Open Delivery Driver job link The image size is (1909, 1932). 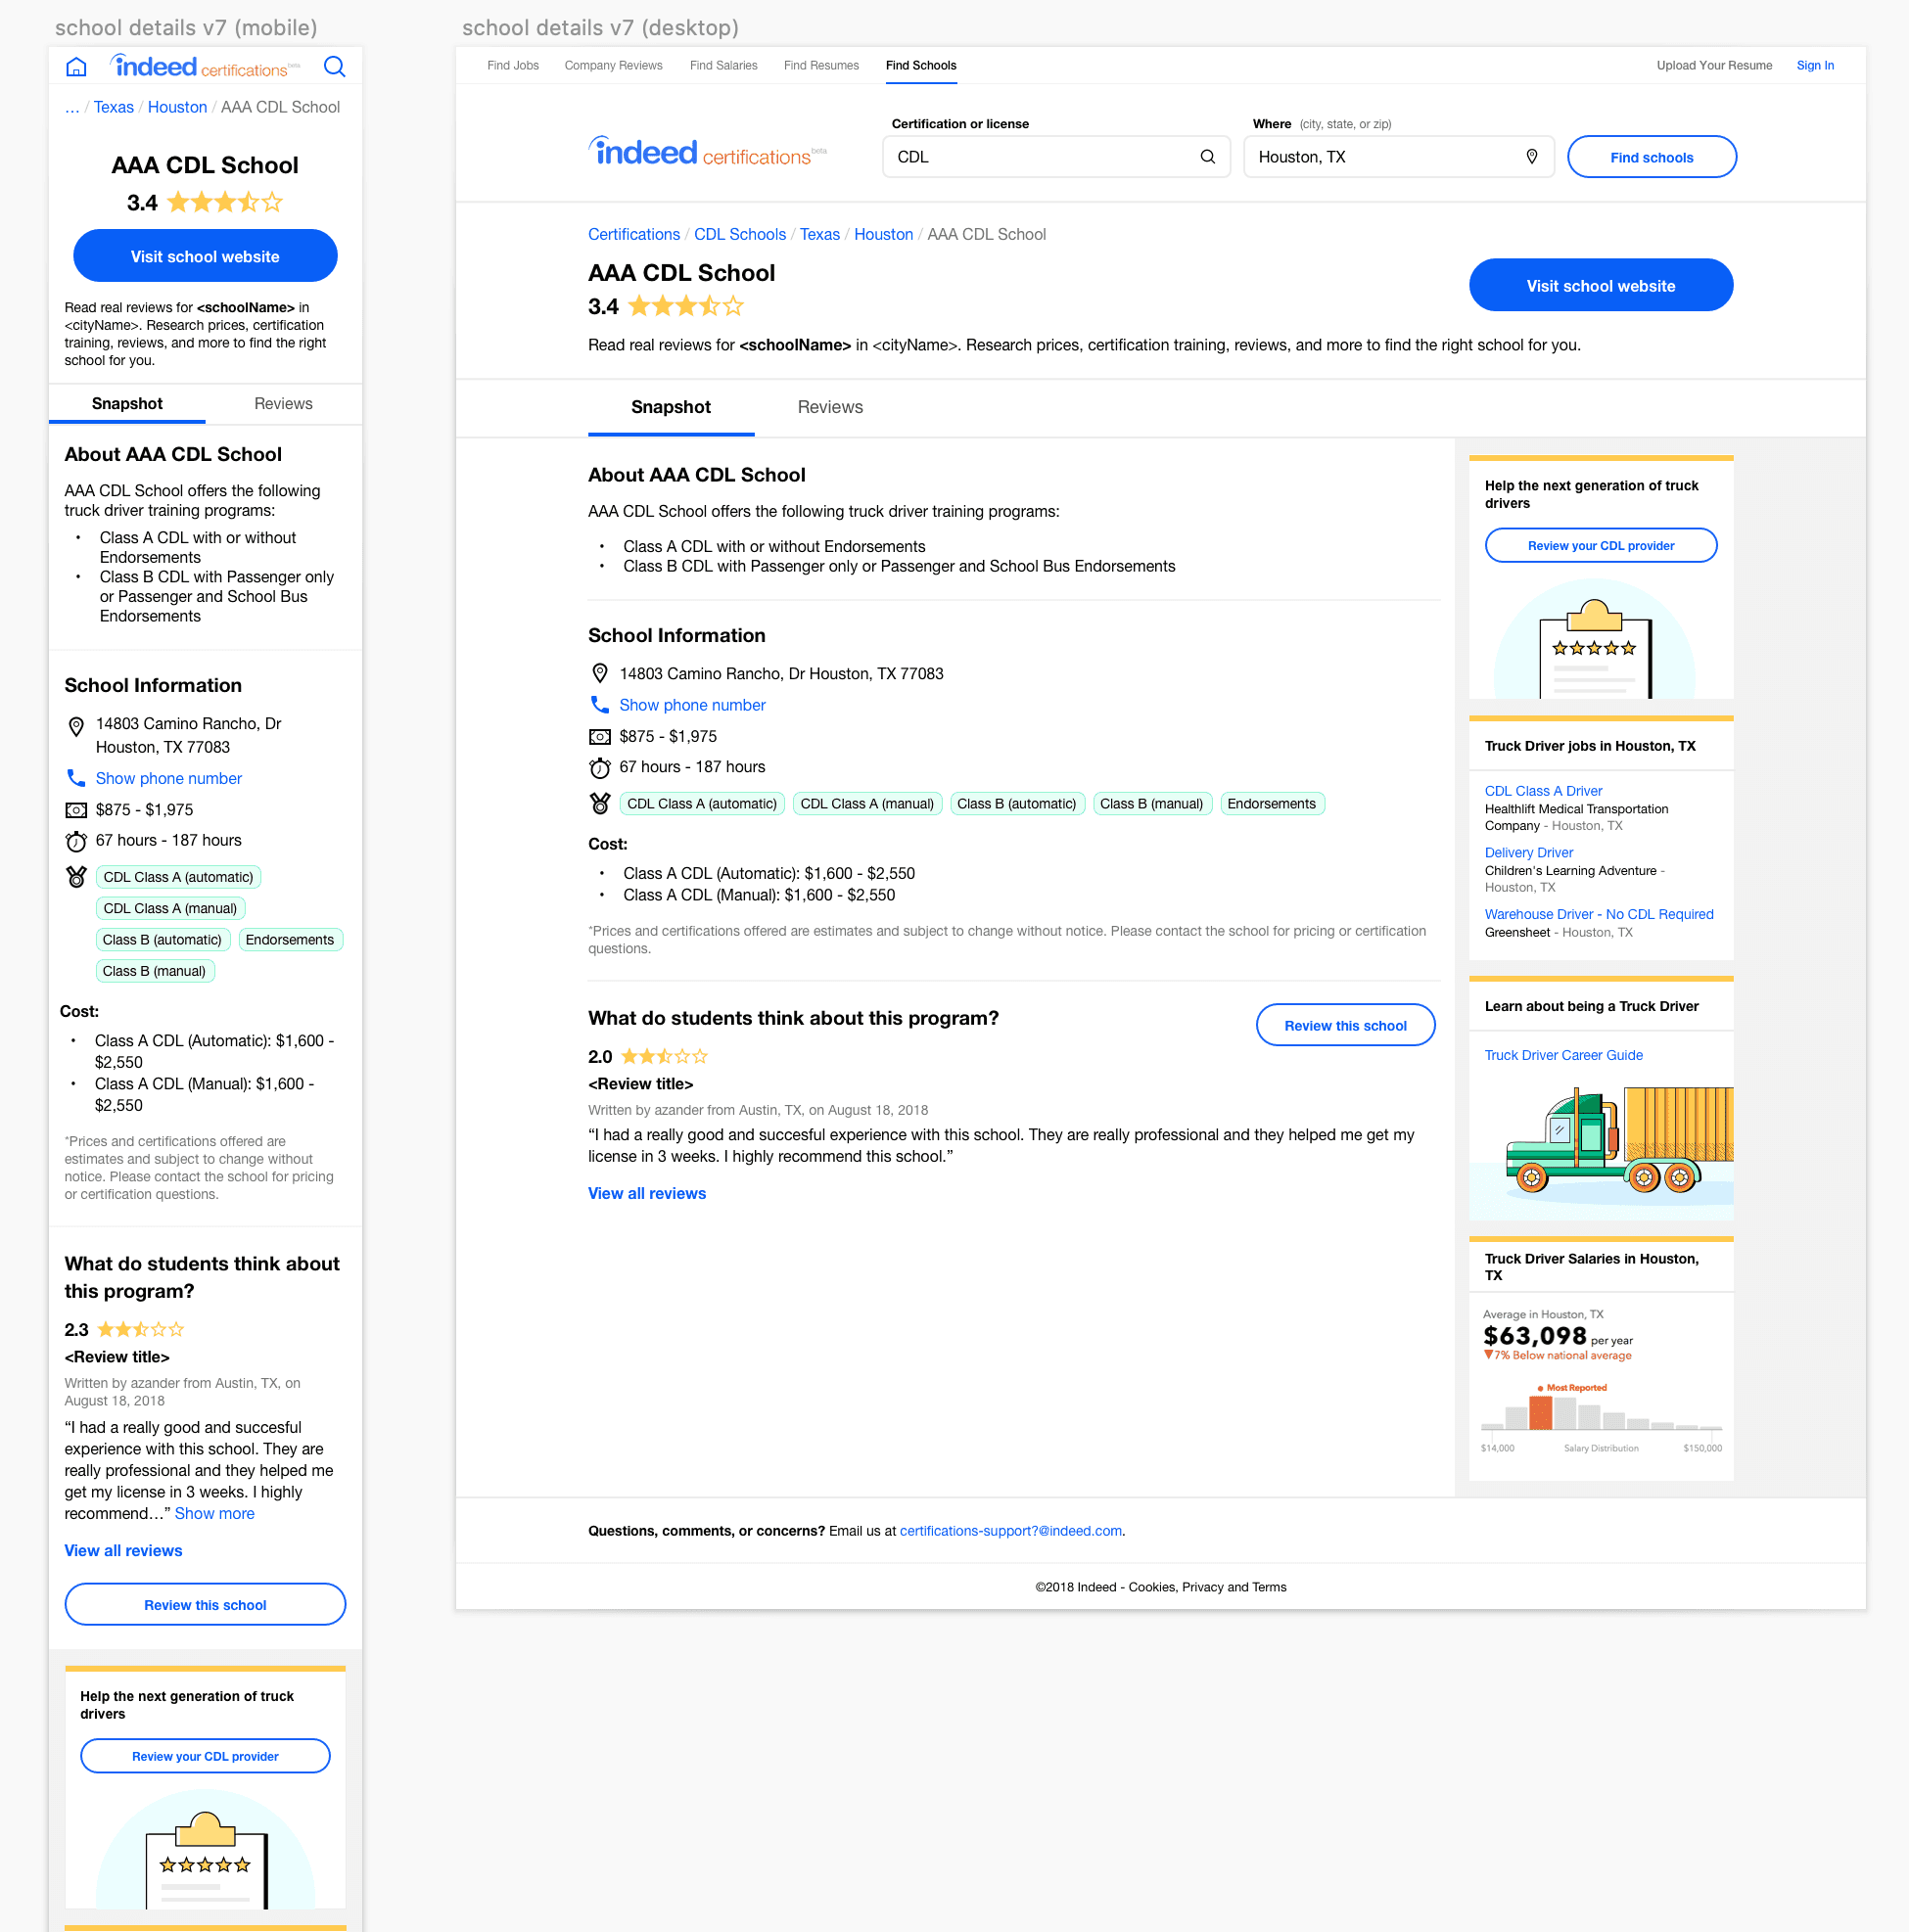click(x=1529, y=853)
